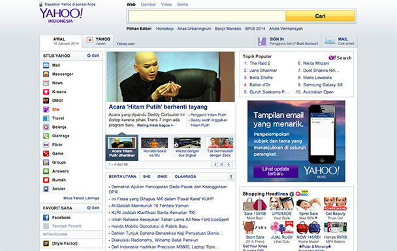Screen dimensions: 397x251
Task: Open the Belanja shopping icon
Action: [46, 127]
